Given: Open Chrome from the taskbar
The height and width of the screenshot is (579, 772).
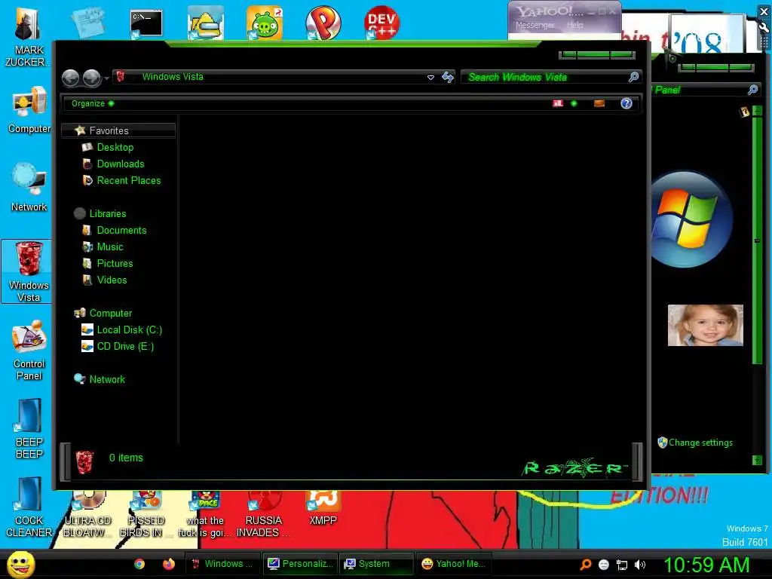Looking at the screenshot, I should tap(139, 564).
